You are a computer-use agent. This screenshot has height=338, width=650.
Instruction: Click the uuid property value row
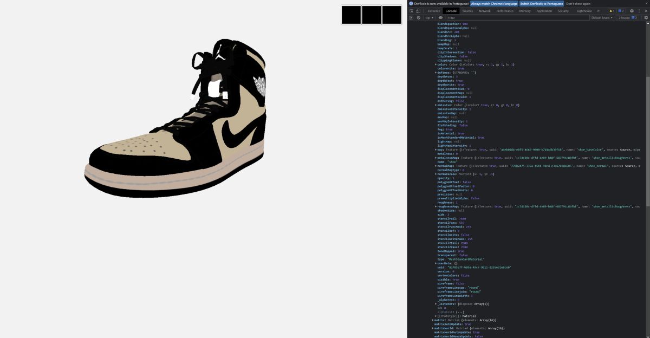pos(474,267)
